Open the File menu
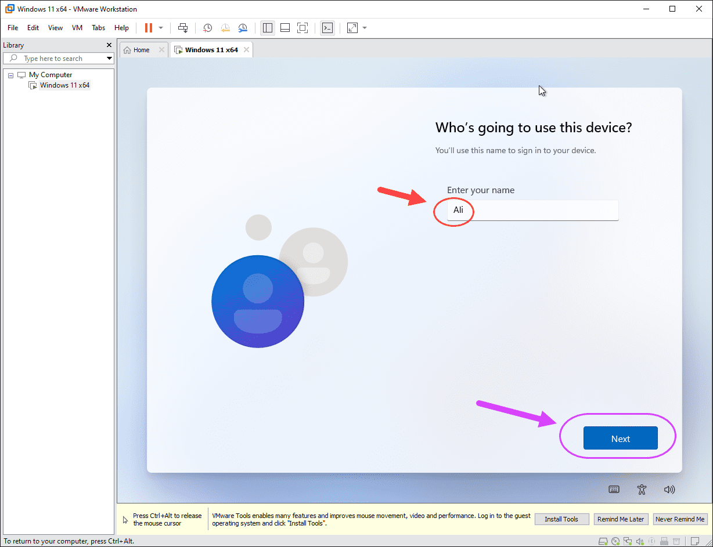This screenshot has height=547, width=713. (13, 28)
